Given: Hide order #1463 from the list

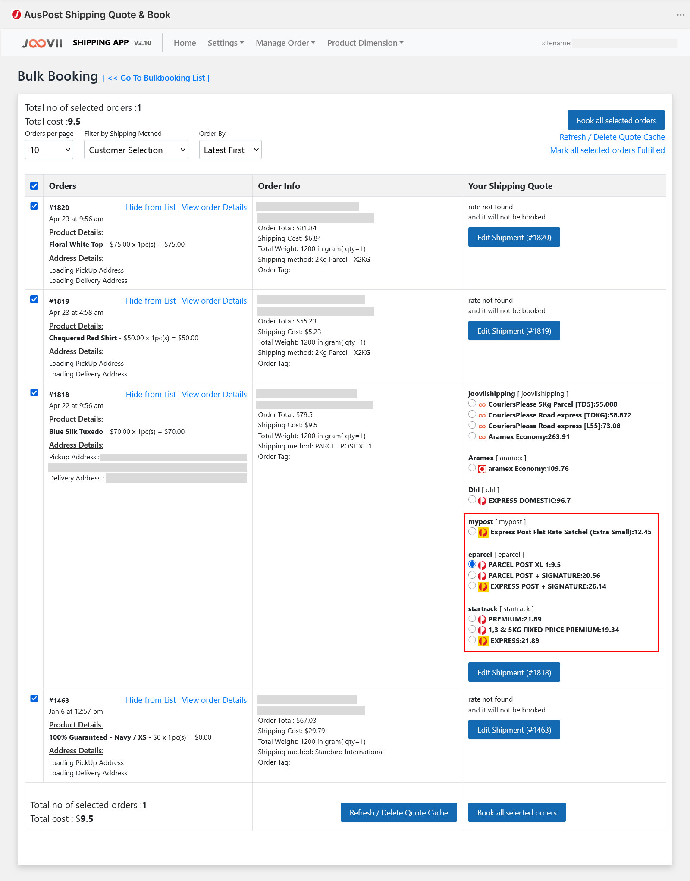Looking at the screenshot, I should [151, 700].
